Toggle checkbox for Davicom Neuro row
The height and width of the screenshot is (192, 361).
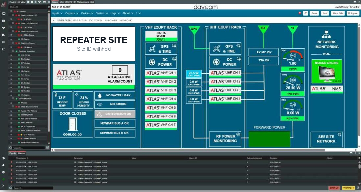click(x=13, y=43)
